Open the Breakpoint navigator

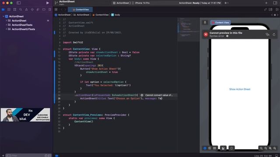click(44, 10)
